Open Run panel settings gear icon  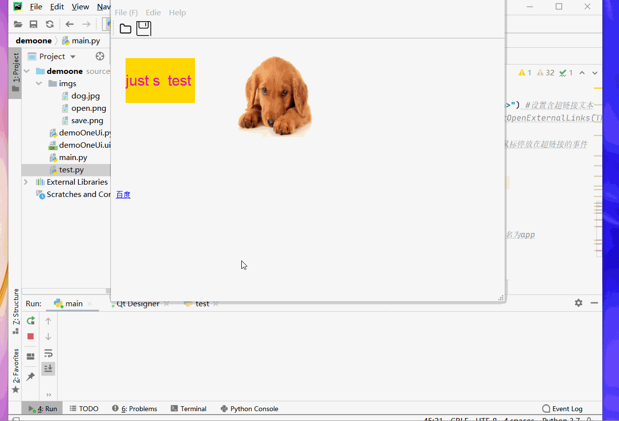coord(579,303)
